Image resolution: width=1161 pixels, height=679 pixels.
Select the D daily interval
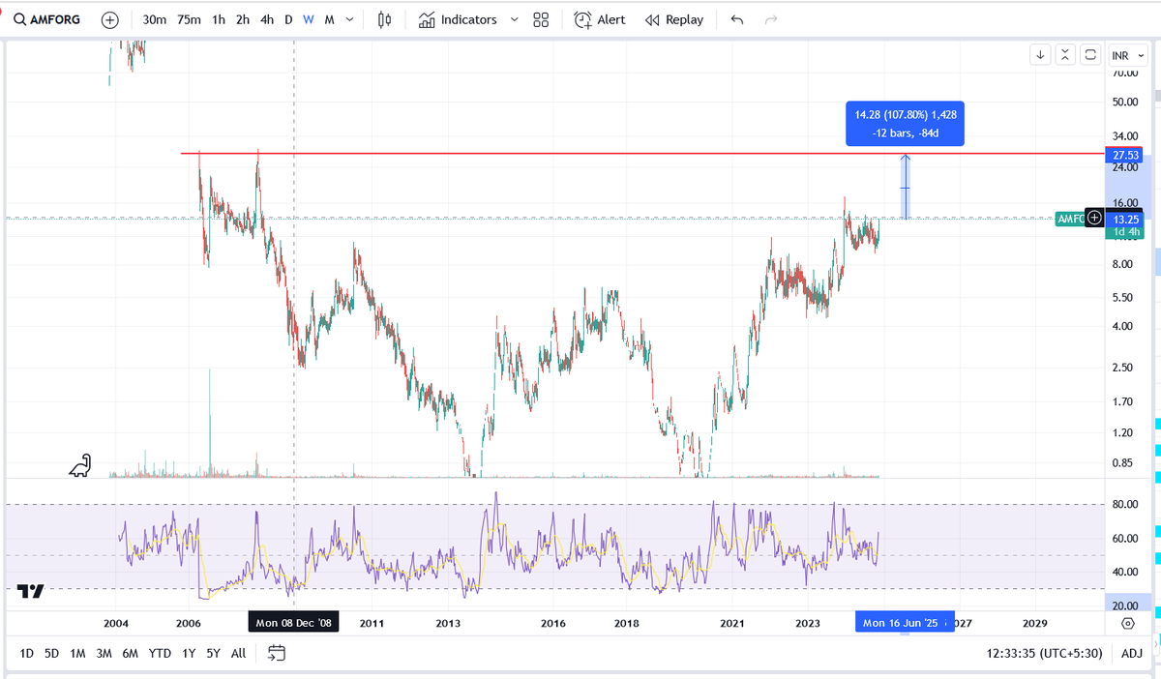[288, 19]
